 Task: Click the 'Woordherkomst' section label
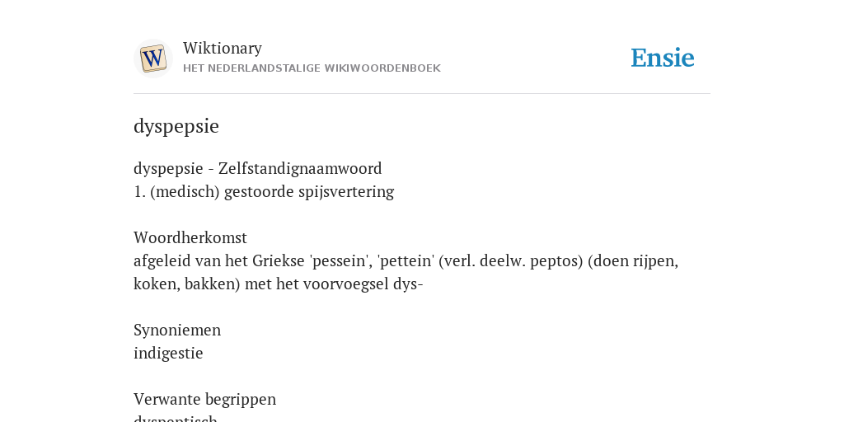[x=190, y=237]
